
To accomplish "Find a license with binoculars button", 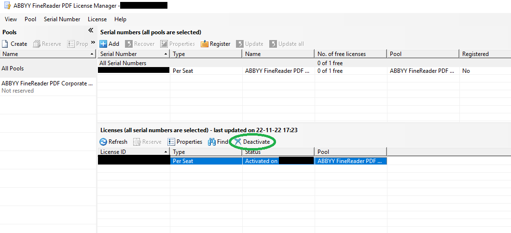I will pyautogui.click(x=218, y=142).
